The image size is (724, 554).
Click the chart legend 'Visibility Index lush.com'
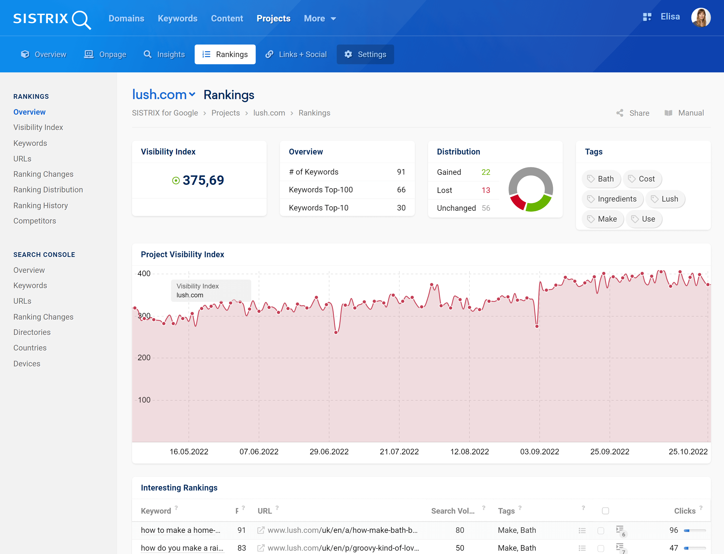point(211,291)
